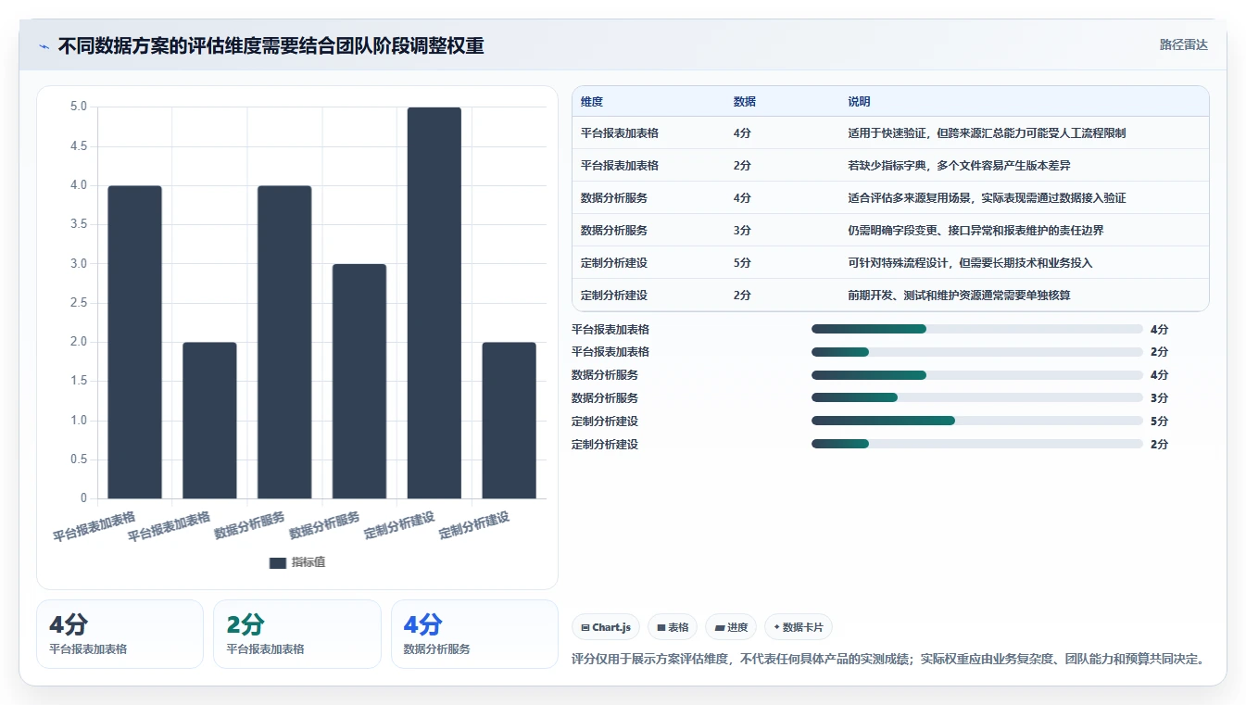The width and height of the screenshot is (1246, 705).
Task: Click the footer note starting with 评分仅用于展示
Action: [889, 660]
